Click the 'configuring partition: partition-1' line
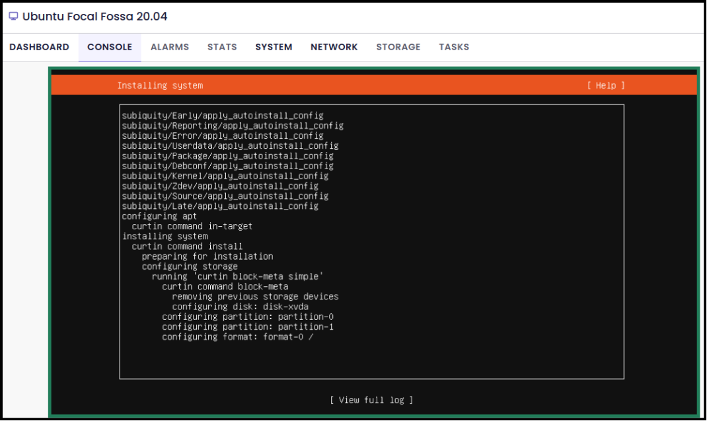 248,326
